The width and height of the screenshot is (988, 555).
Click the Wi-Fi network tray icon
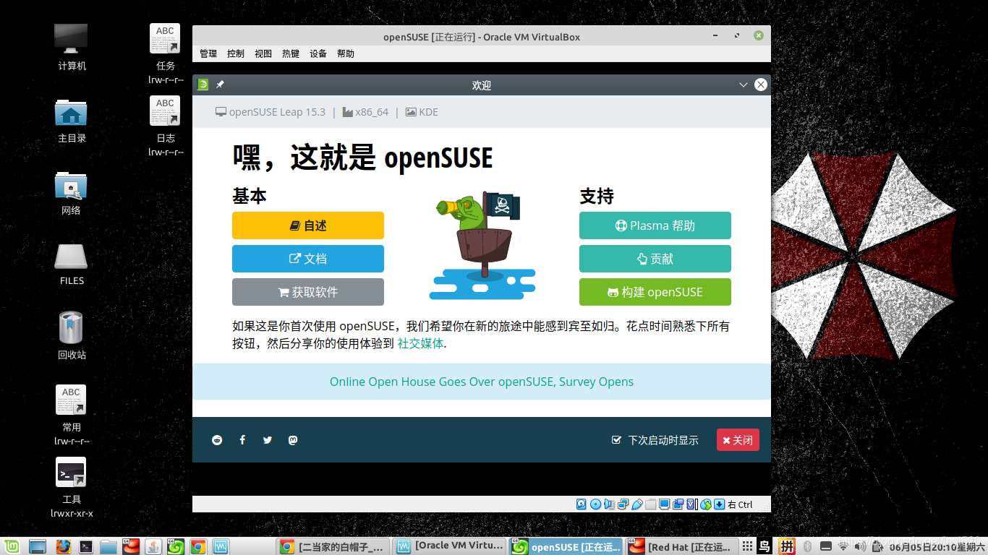(843, 547)
